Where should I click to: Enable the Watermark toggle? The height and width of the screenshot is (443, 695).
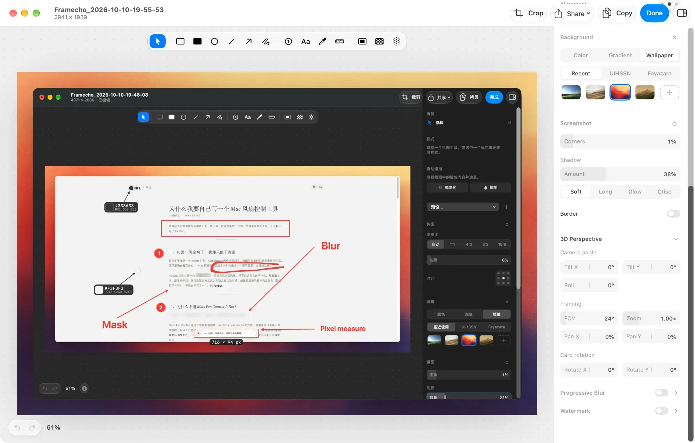click(661, 411)
